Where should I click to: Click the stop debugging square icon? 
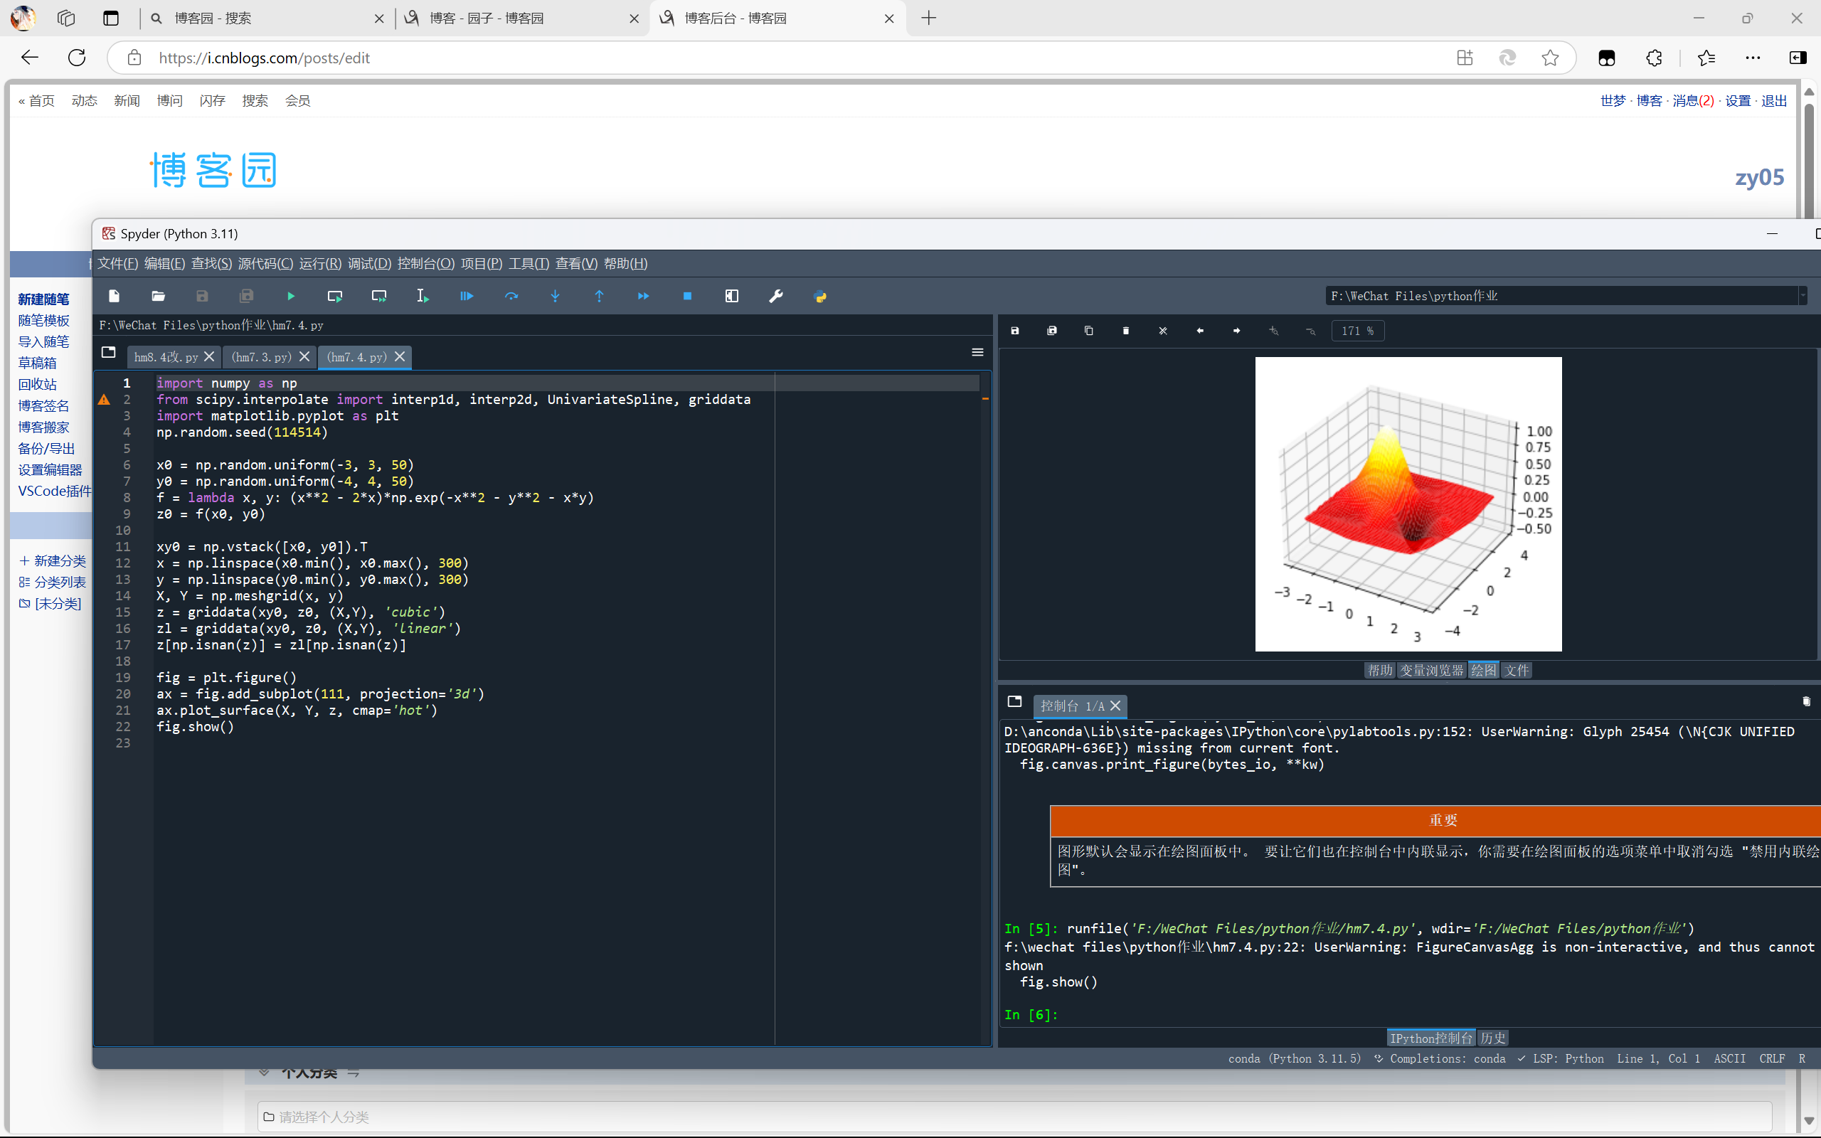687,297
